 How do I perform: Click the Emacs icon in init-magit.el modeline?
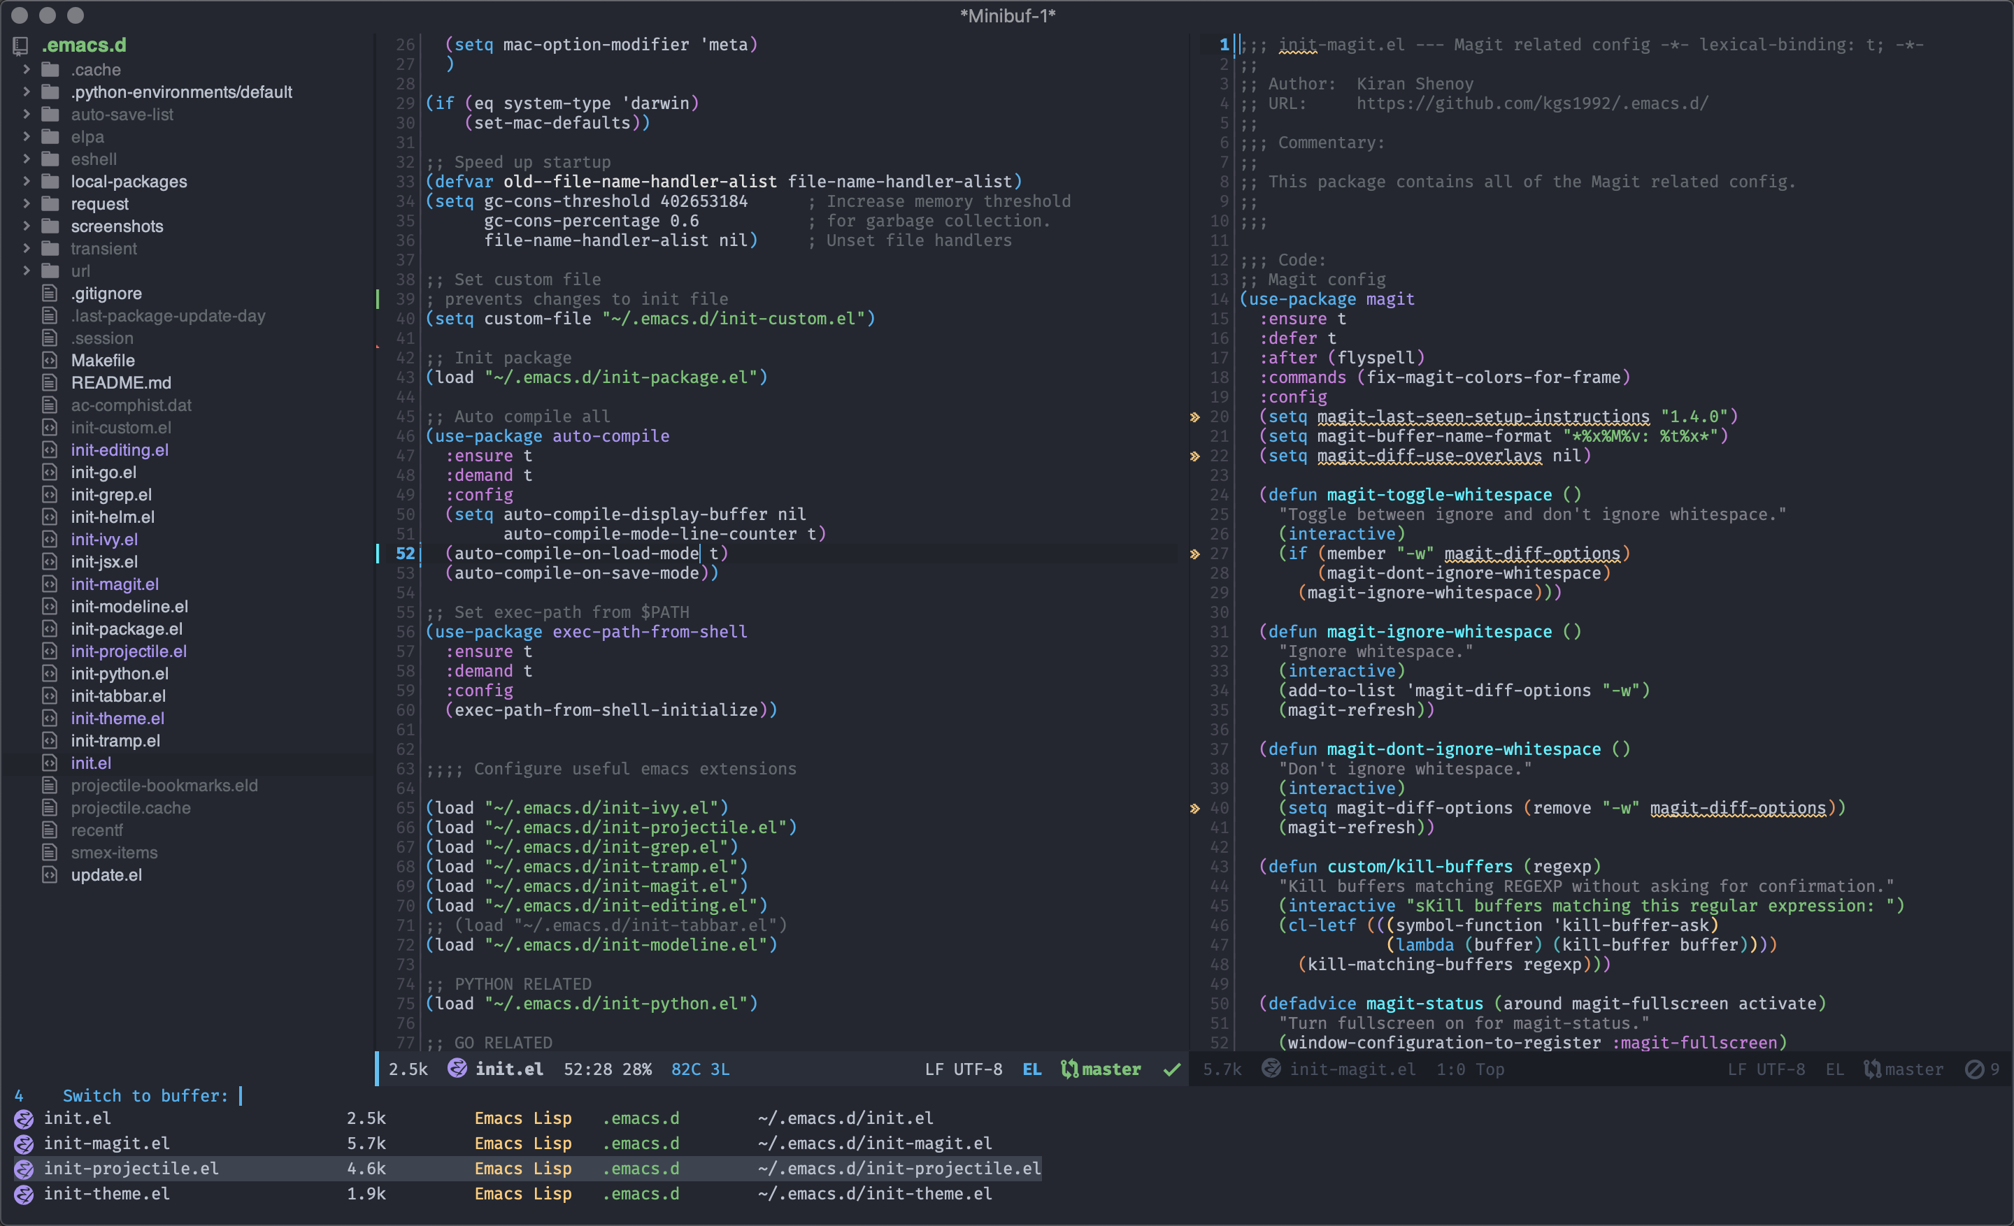point(1271,1068)
